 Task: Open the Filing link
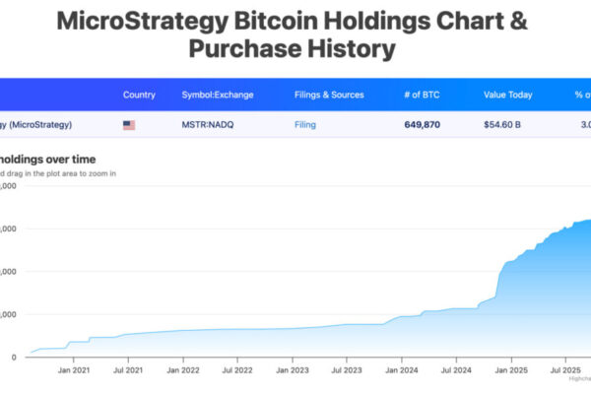(305, 125)
